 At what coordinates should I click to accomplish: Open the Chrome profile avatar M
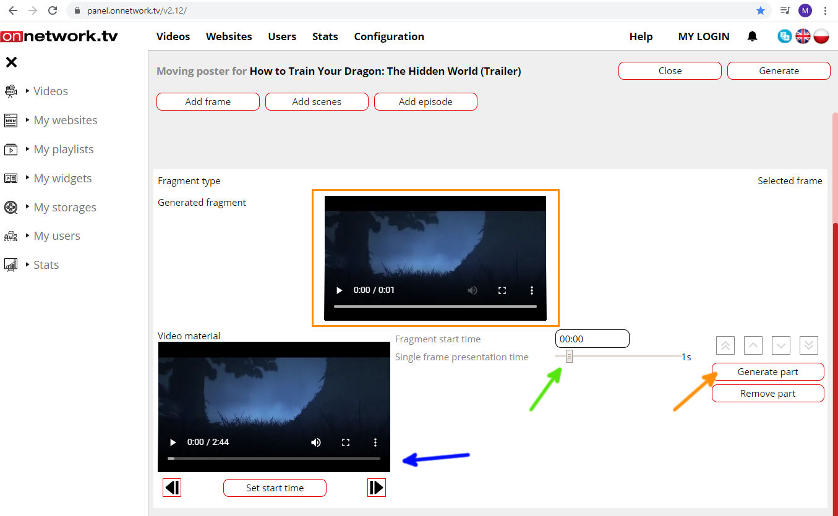(805, 11)
